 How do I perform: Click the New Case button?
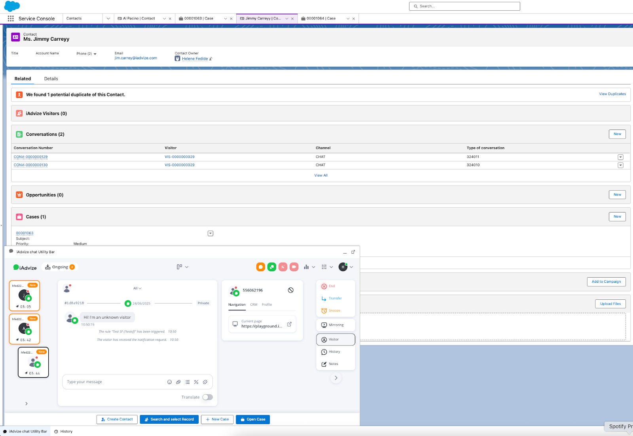tap(217, 419)
